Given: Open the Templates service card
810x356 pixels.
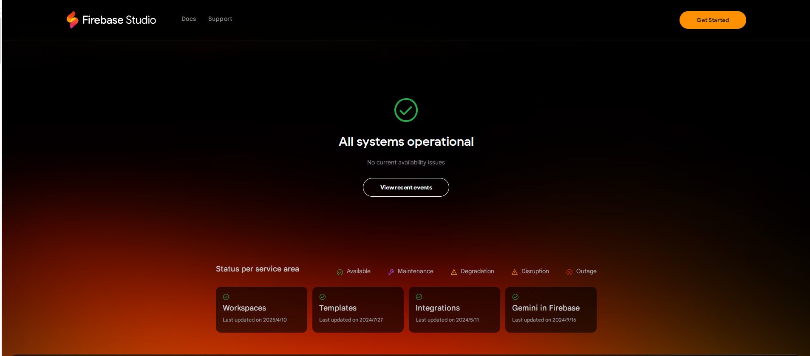Looking at the screenshot, I should pyautogui.click(x=358, y=310).
